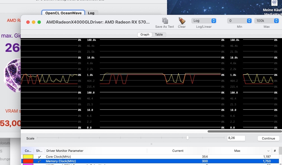
Task: Switch to the Table view tab
Action: pyautogui.click(x=159, y=34)
